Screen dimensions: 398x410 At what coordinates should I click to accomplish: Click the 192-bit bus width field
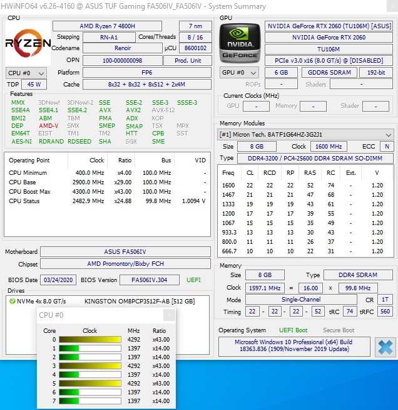click(x=376, y=73)
